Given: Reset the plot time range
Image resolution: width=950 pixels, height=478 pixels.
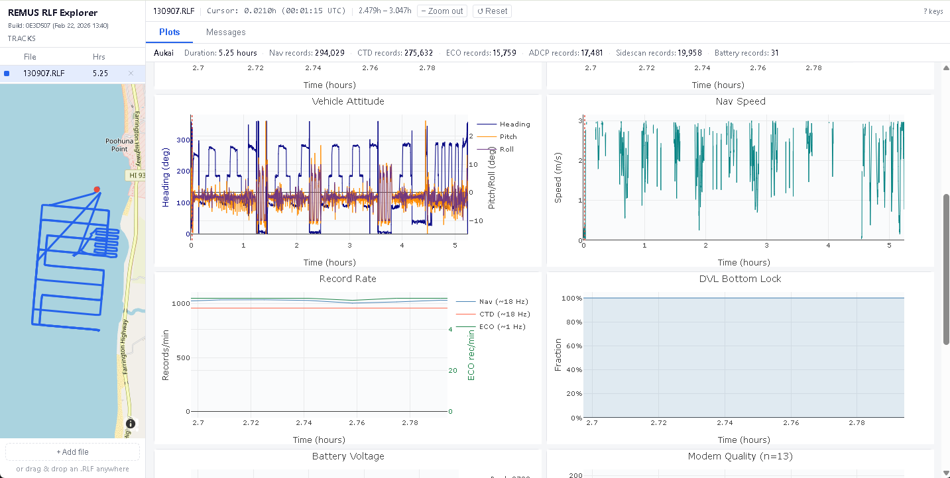Looking at the screenshot, I should coord(492,11).
